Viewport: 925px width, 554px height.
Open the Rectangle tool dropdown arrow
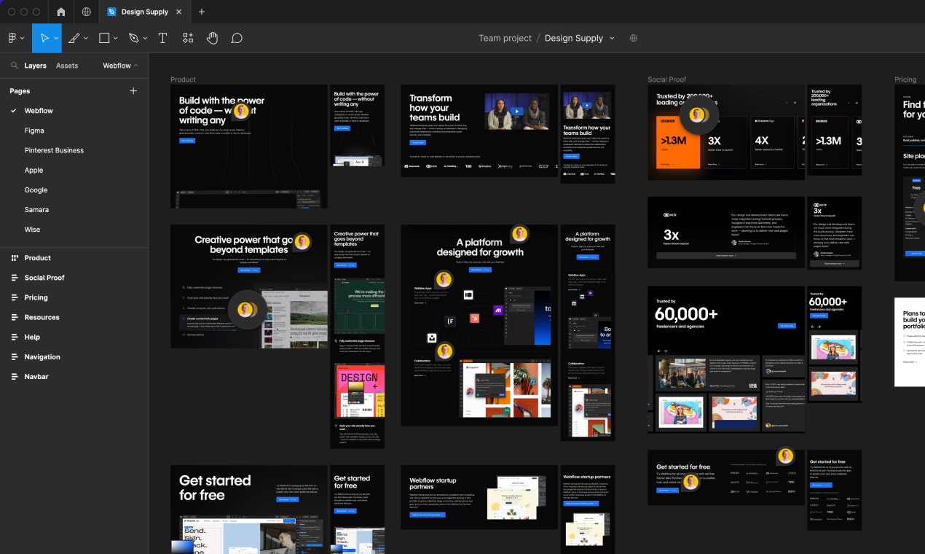117,38
